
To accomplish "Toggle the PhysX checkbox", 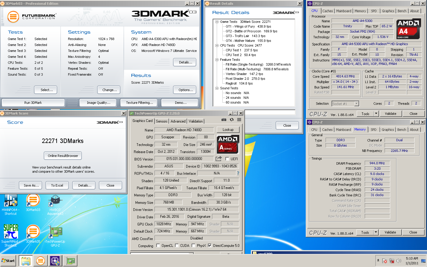I will [193, 245].
